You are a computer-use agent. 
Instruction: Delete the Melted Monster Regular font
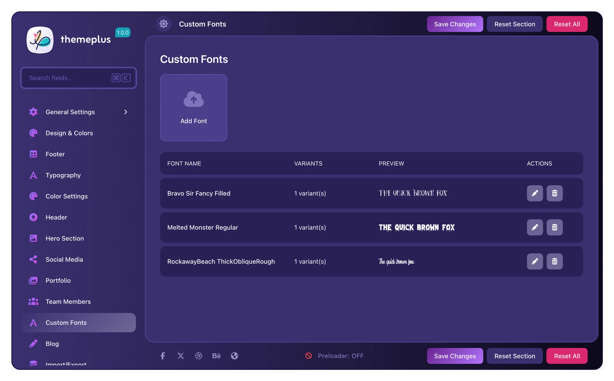[554, 227]
